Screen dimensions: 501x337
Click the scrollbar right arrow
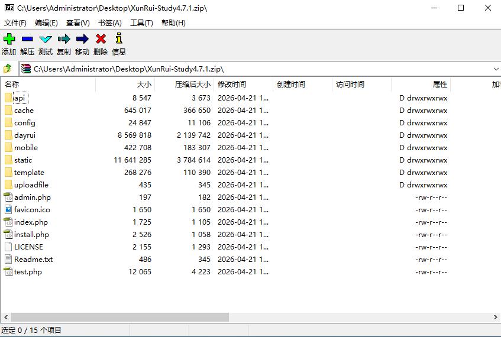tap(495, 317)
